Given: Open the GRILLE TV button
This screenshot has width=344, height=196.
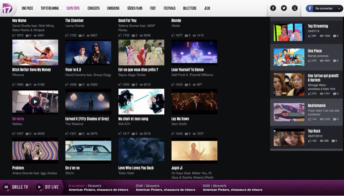Looking at the screenshot, I should click(x=15, y=187).
